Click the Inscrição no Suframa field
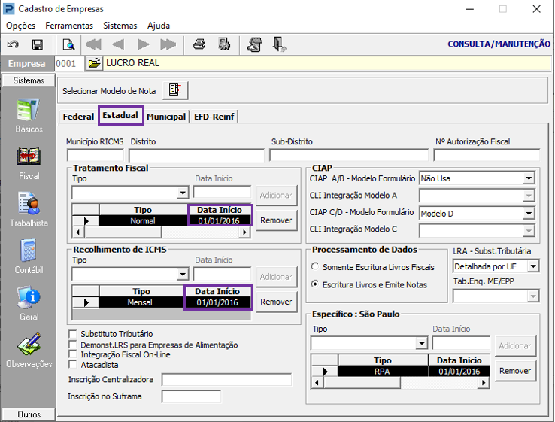The width and height of the screenshot is (555, 422). click(x=191, y=396)
